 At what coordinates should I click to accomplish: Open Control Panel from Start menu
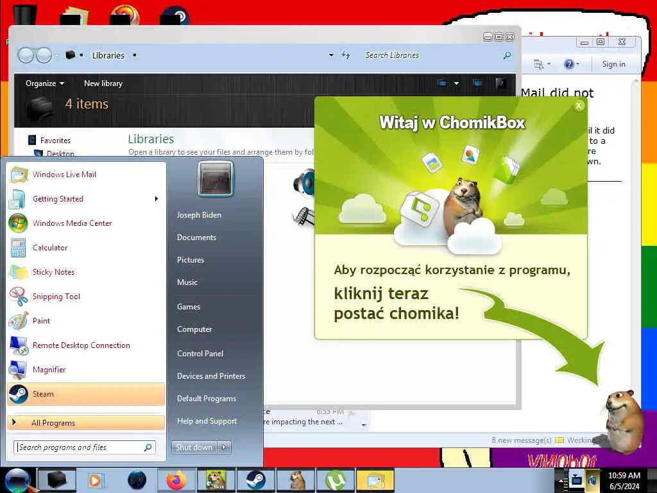coord(200,354)
